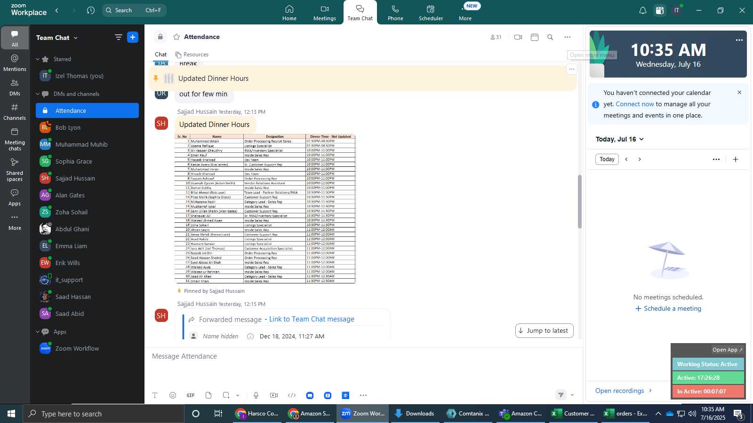The width and height of the screenshot is (753, 423).
Task: Switch to the Scheduler tab
Action: (431, 13)
